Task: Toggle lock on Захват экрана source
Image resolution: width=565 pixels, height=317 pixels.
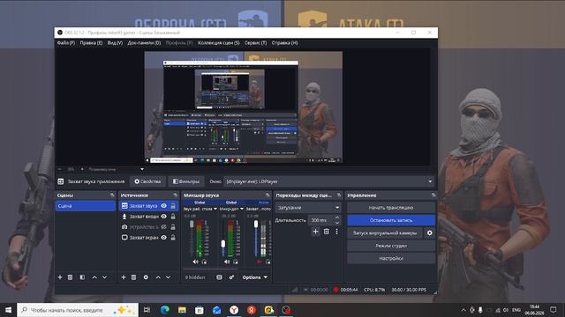Action: click(173, 238)
